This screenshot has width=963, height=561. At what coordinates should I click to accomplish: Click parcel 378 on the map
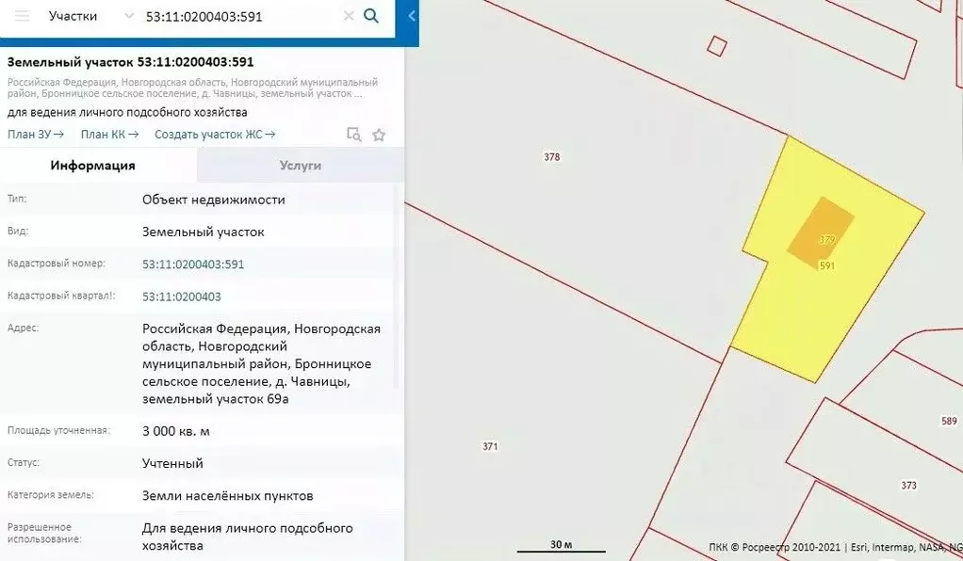click(x=553, y=156)
